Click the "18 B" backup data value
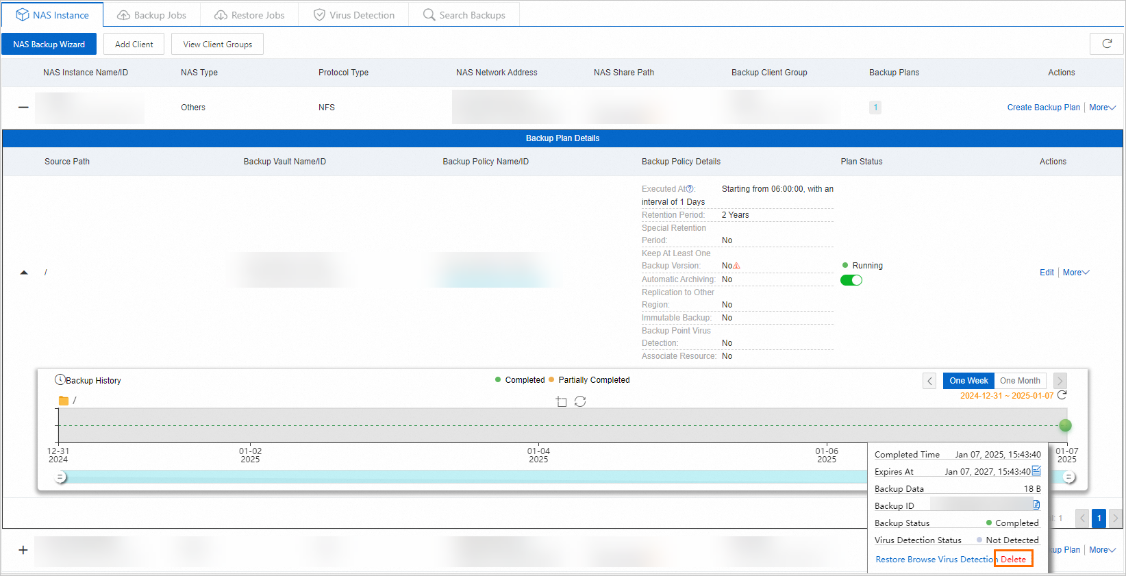Screen dimensions: 1126x576 tap(1032, 489)
